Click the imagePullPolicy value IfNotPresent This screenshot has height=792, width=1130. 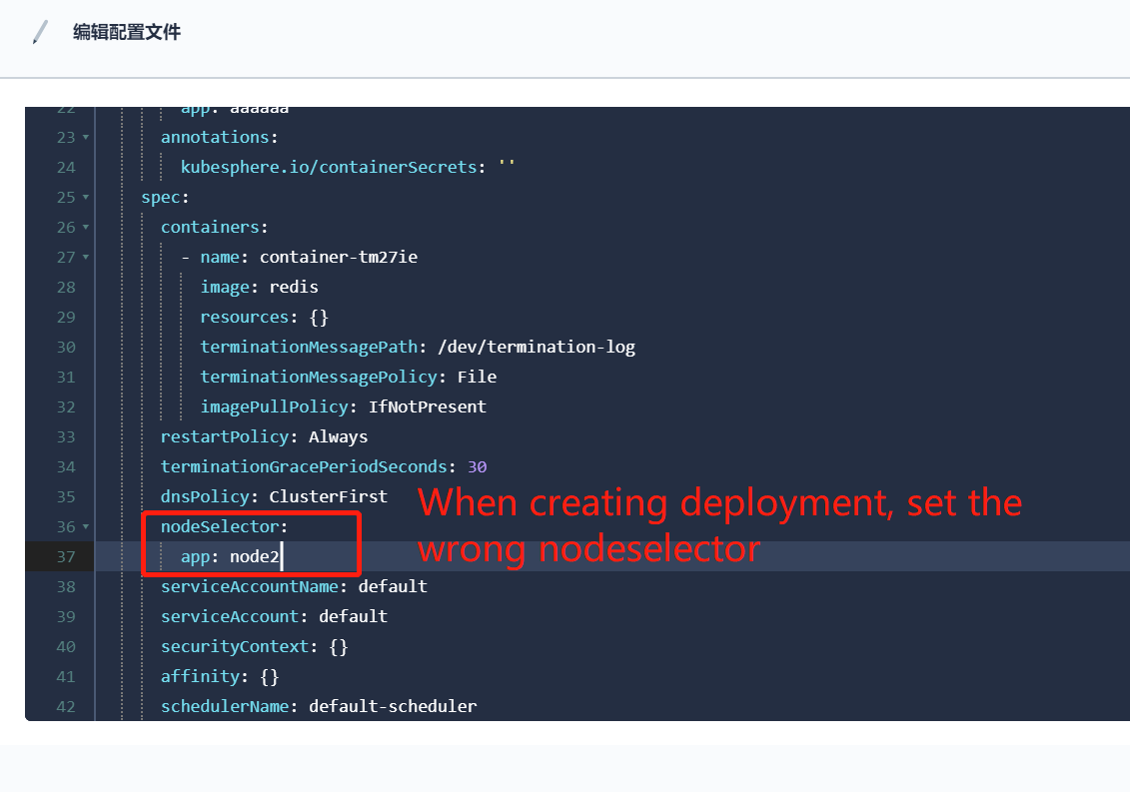coord(428,406)
